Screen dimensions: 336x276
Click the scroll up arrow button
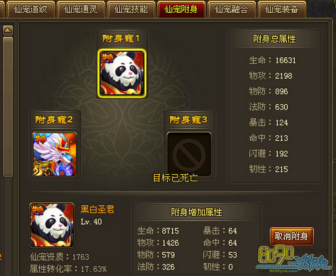(8, 30)
